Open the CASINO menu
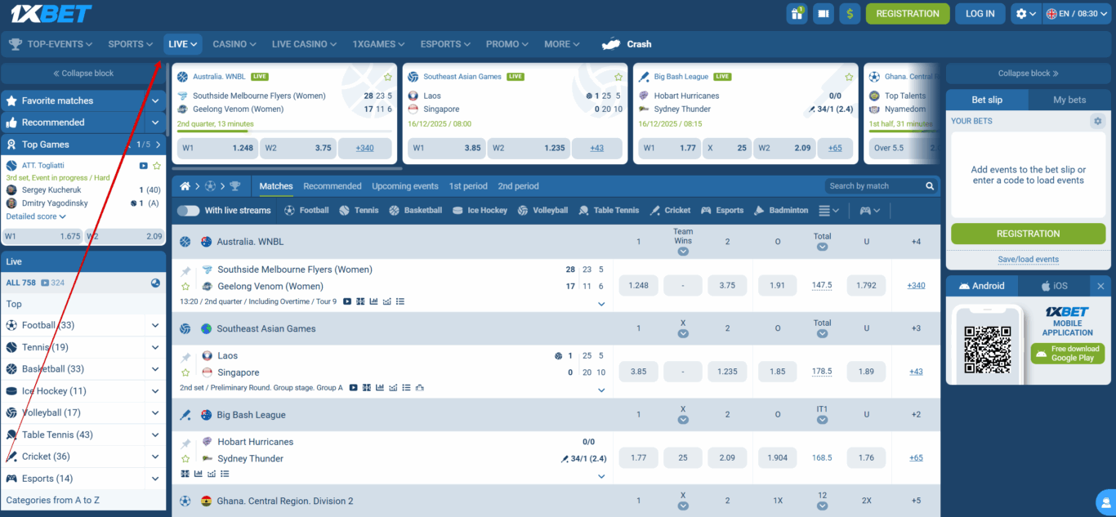 click(234, 44)
